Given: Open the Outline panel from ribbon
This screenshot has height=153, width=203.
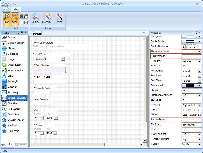Looking at the screenshot, I should (36, 18).
